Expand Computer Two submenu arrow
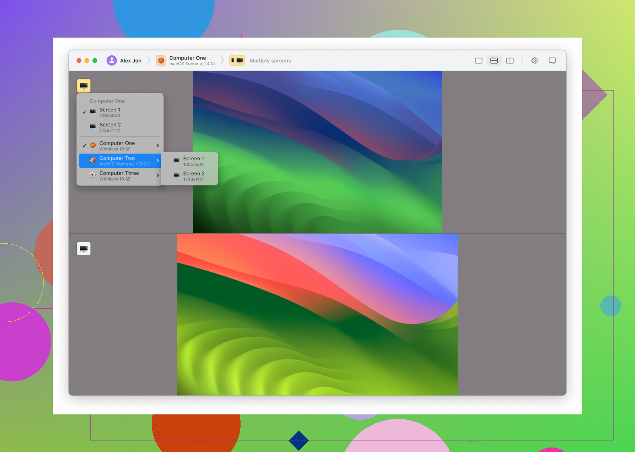Viewport: 635px width, 452px height. pyautogui.click(x=158, y=161)
